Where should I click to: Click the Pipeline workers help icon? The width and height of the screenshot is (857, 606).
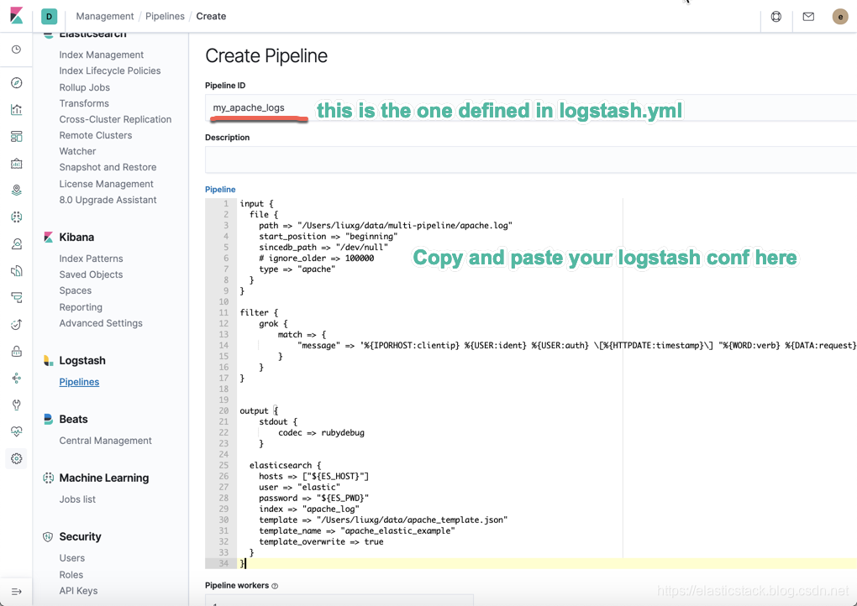tap(275, 586)
